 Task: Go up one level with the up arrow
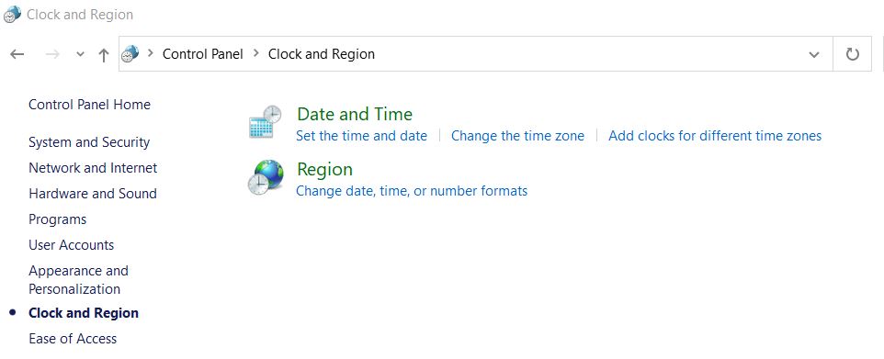tap(103, 55)
